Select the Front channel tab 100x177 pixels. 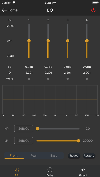click(14, 156)
